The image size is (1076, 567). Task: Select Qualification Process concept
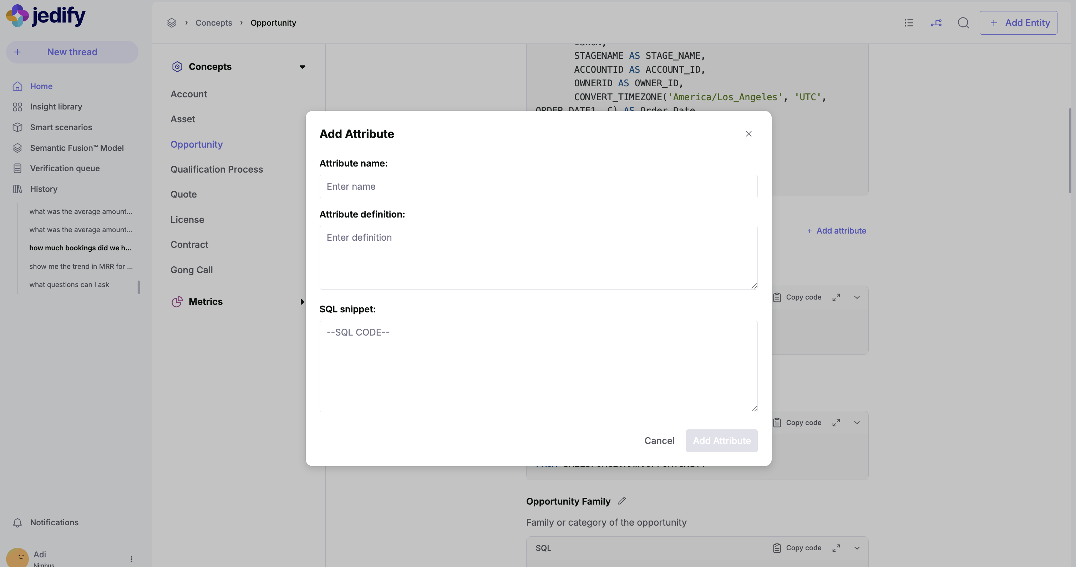[216, 169]
